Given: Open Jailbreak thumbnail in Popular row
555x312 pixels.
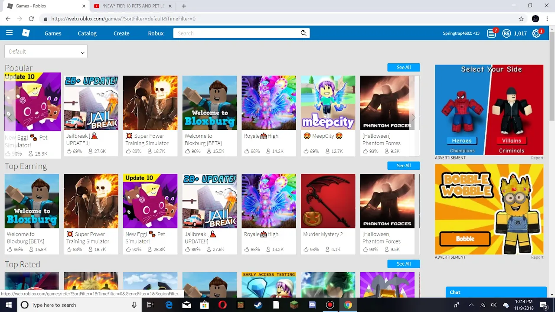Looking at the screenshot, I should [91, 103].
